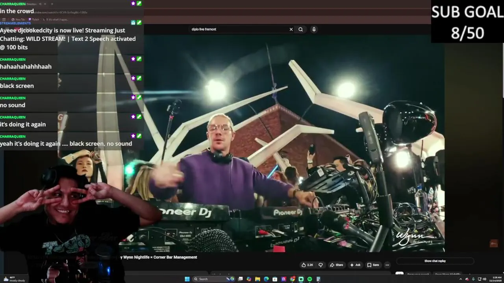Click the Show chat replay button
Image resolution: width=504 pixels, height=283 pixels.
tap(435, 261)
